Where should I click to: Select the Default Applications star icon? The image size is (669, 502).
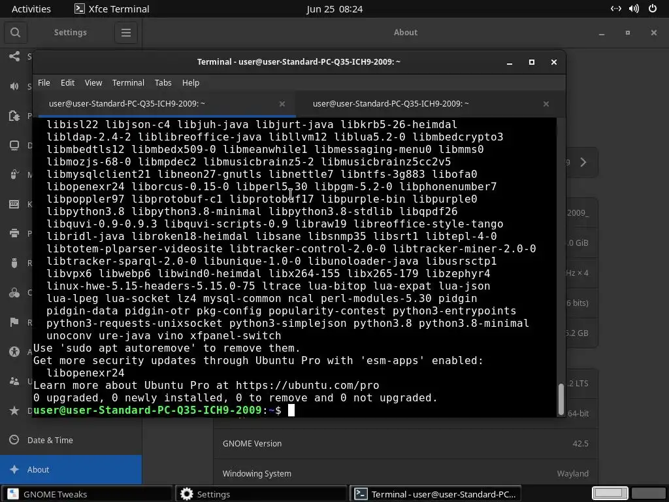[14, 410]
